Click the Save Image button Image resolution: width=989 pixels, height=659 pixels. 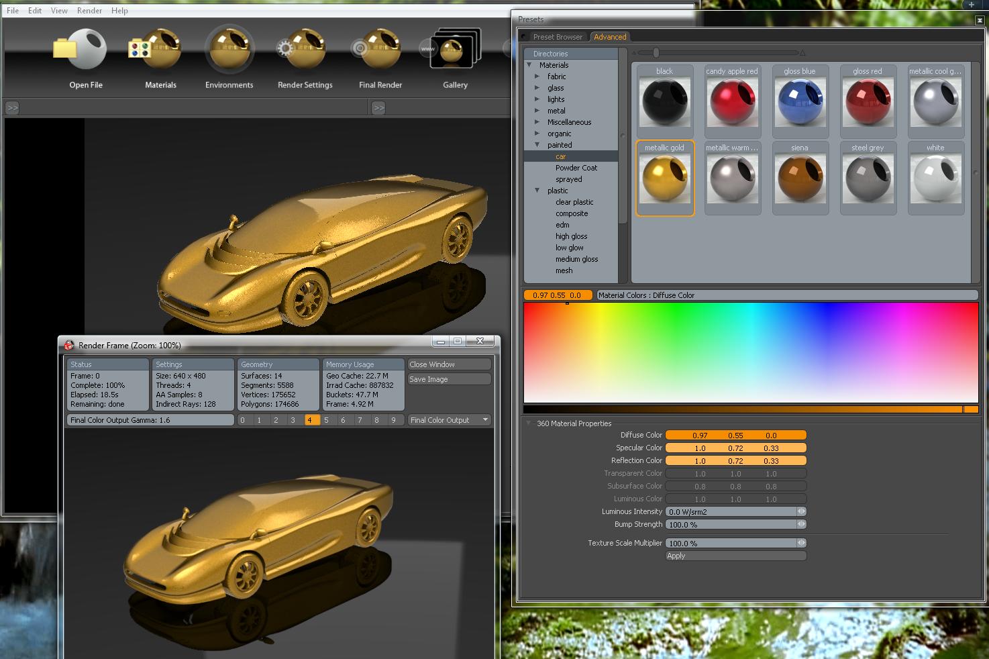click(x=450, y=379)
